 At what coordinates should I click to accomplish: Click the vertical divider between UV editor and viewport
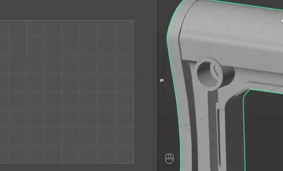[158, 86]
